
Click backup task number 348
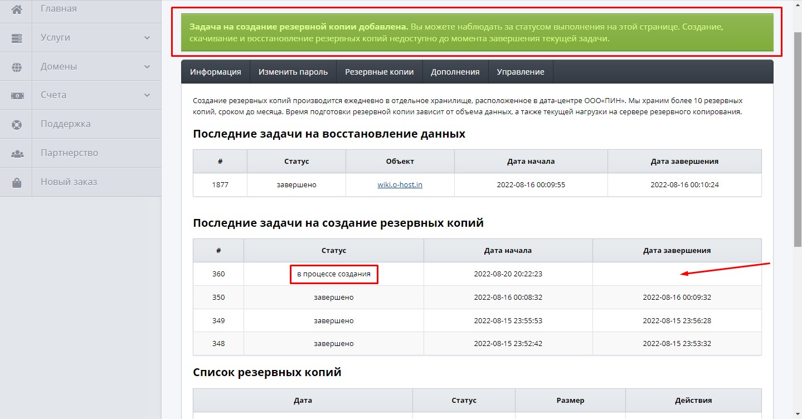click(218, 344)
